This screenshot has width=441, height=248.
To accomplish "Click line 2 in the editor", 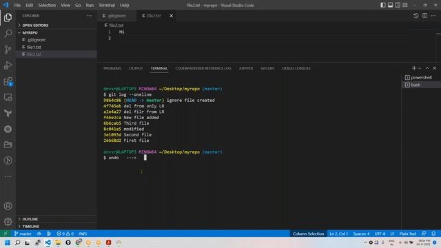I will pos(253,39).
